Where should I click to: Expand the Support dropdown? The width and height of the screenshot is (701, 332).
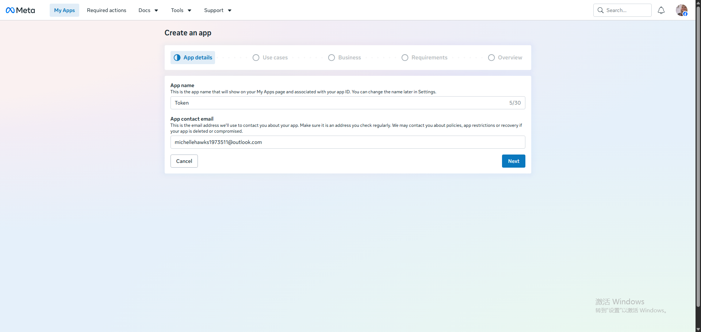pyautogui.click(x=218, y=10)
